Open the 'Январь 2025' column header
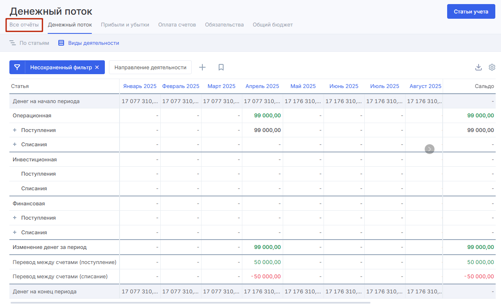Screen dimensions: 501x306 pyautogui.click(x=140, y=86)
